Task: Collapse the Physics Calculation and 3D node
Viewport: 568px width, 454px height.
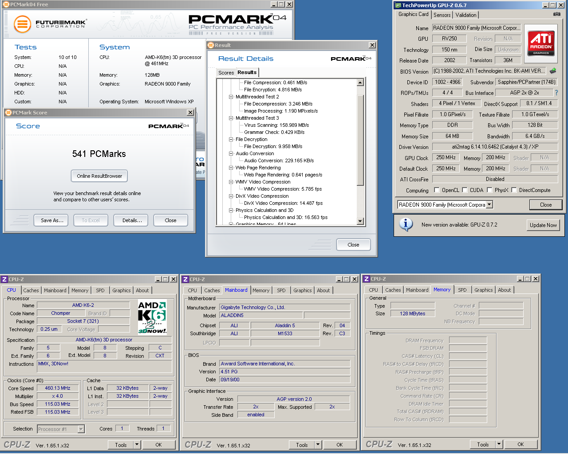Action: click(x=231, y=210)
